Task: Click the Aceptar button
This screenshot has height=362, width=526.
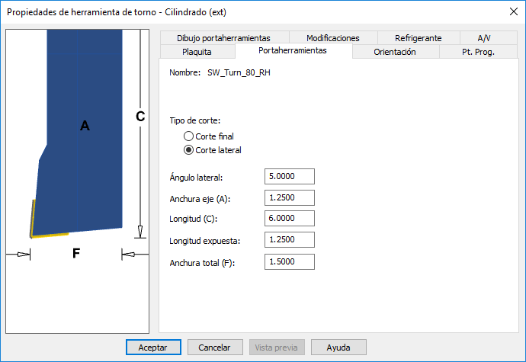Action: (x=153, y=348)
